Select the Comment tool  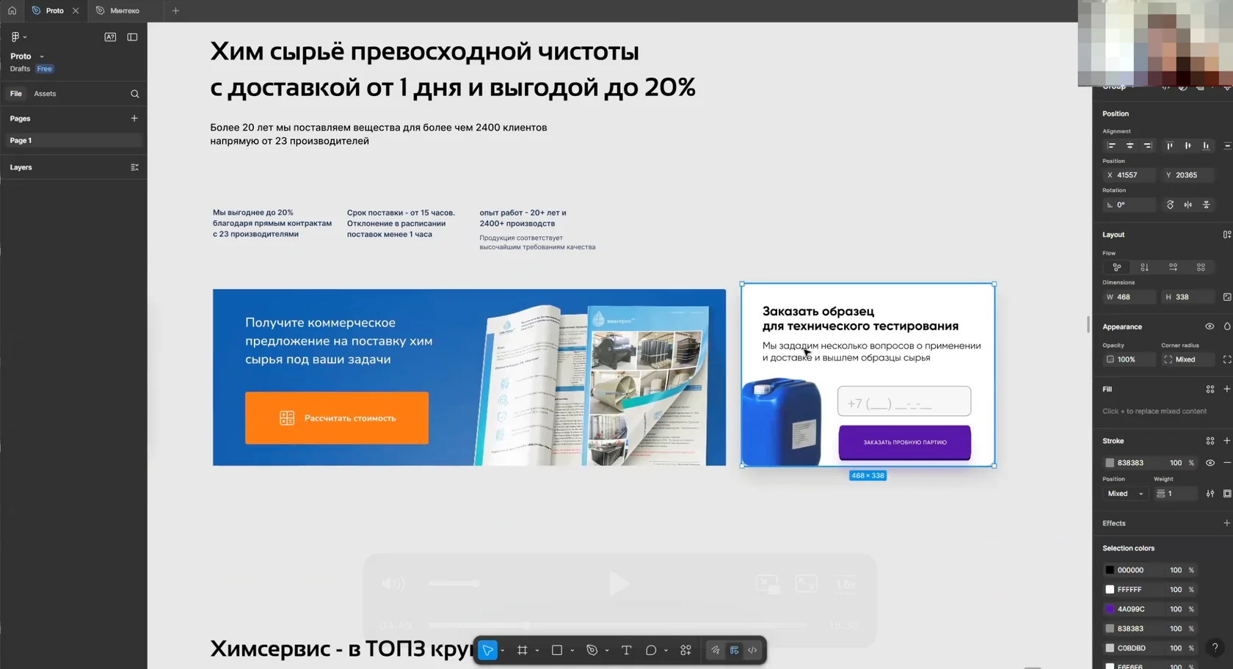[x=651, y=650]
